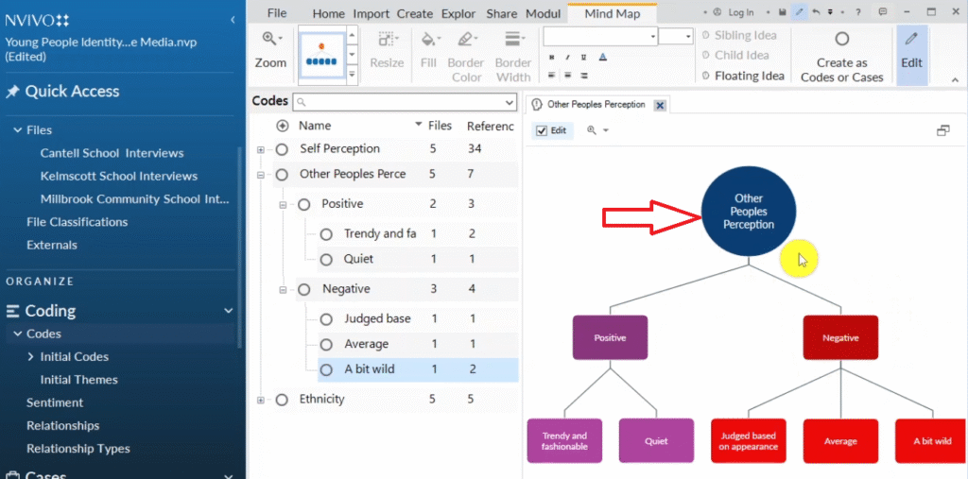This screenshot has height=479, width=968.
Task: Select the circle beside Ethnicity code
Action: [x=282, y=400]
